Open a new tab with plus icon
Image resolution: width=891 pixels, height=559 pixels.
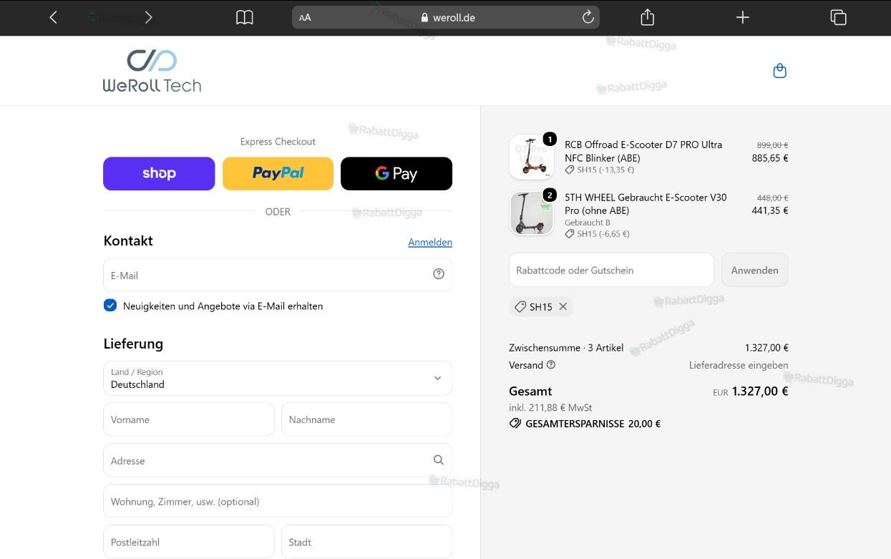pos(742,17)
